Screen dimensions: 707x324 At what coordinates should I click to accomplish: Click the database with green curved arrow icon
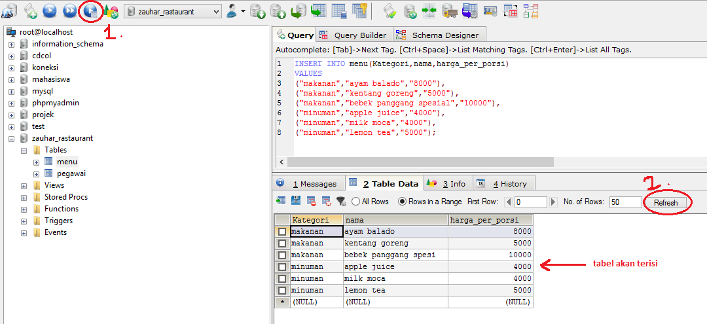click(x=299, y=11)
